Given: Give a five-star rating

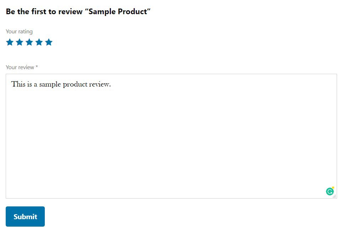Looking at the screenshot, I should (49, 43).
